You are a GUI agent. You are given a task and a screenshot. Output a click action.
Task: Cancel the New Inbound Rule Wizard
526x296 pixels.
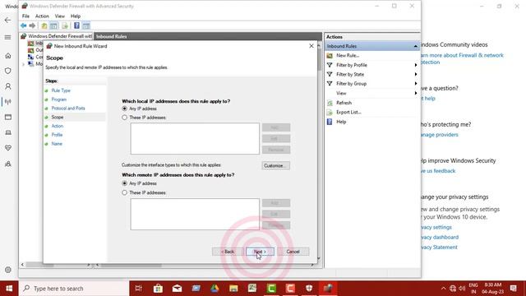(x=293, y=252)
